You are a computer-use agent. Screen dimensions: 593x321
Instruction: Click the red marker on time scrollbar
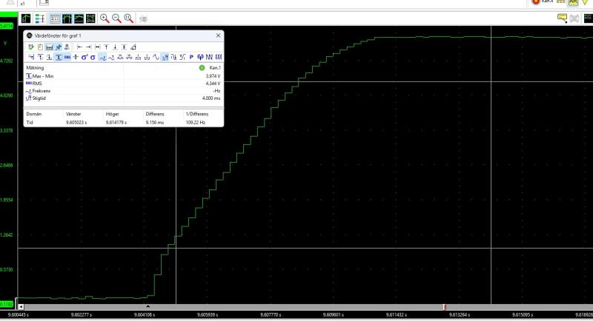[x=444, y=306]
